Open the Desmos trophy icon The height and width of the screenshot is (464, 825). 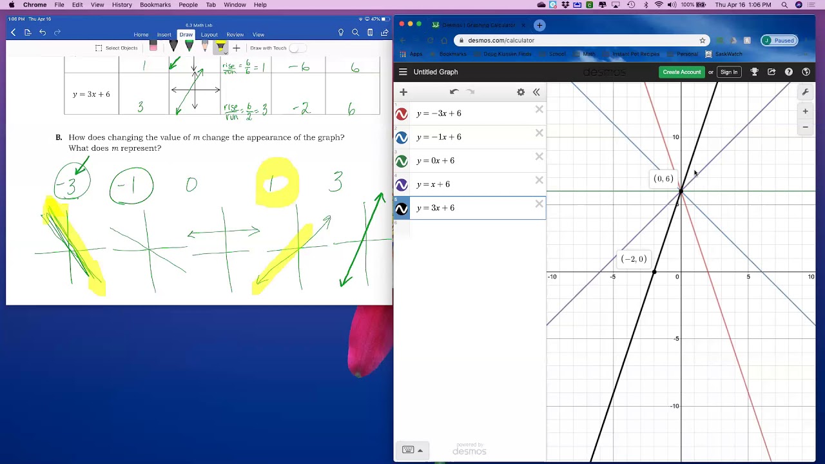tap(754, 72)
